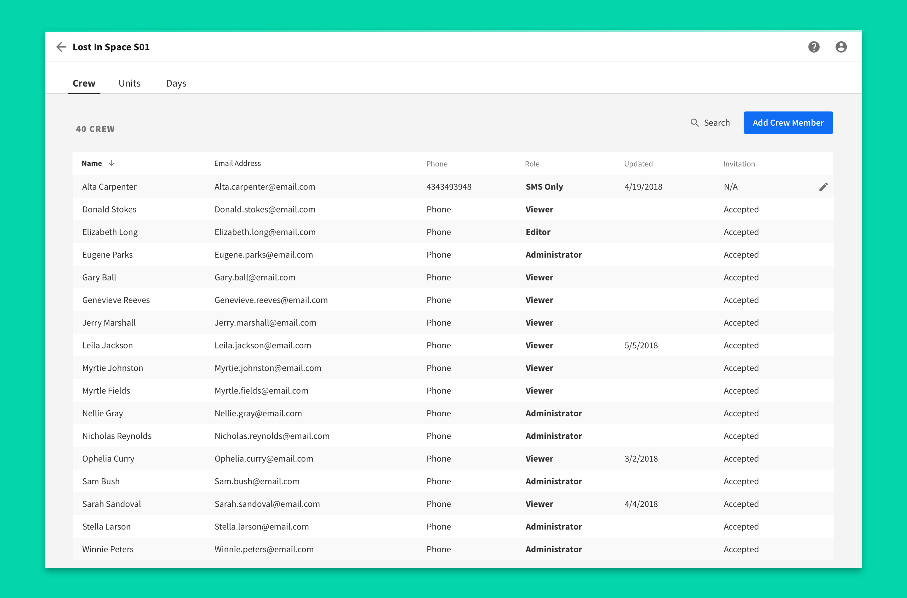Switch to the Units tab
Image resolution: width=907 pixels, height=598 pixels.
click(x=129, y=83)
